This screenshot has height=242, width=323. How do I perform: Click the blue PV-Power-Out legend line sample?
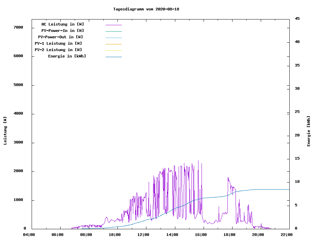pyautogui.click(x=113, y=38)
